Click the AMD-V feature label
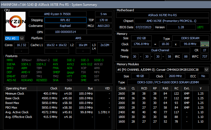This screenshot has height=130, width=211. point(26,72)
